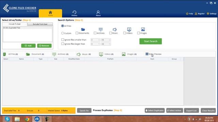Click the Images picture icon in Search Options

tap(143, 29)
